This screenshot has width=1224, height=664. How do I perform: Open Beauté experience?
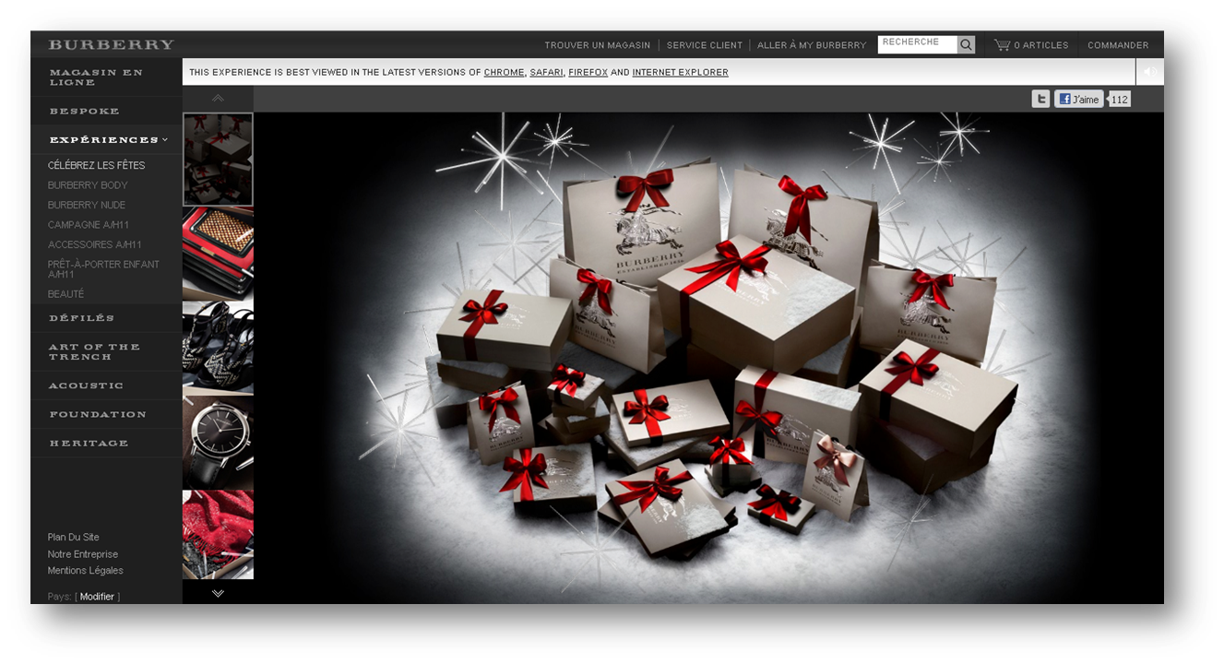click(x=65, y=294)
